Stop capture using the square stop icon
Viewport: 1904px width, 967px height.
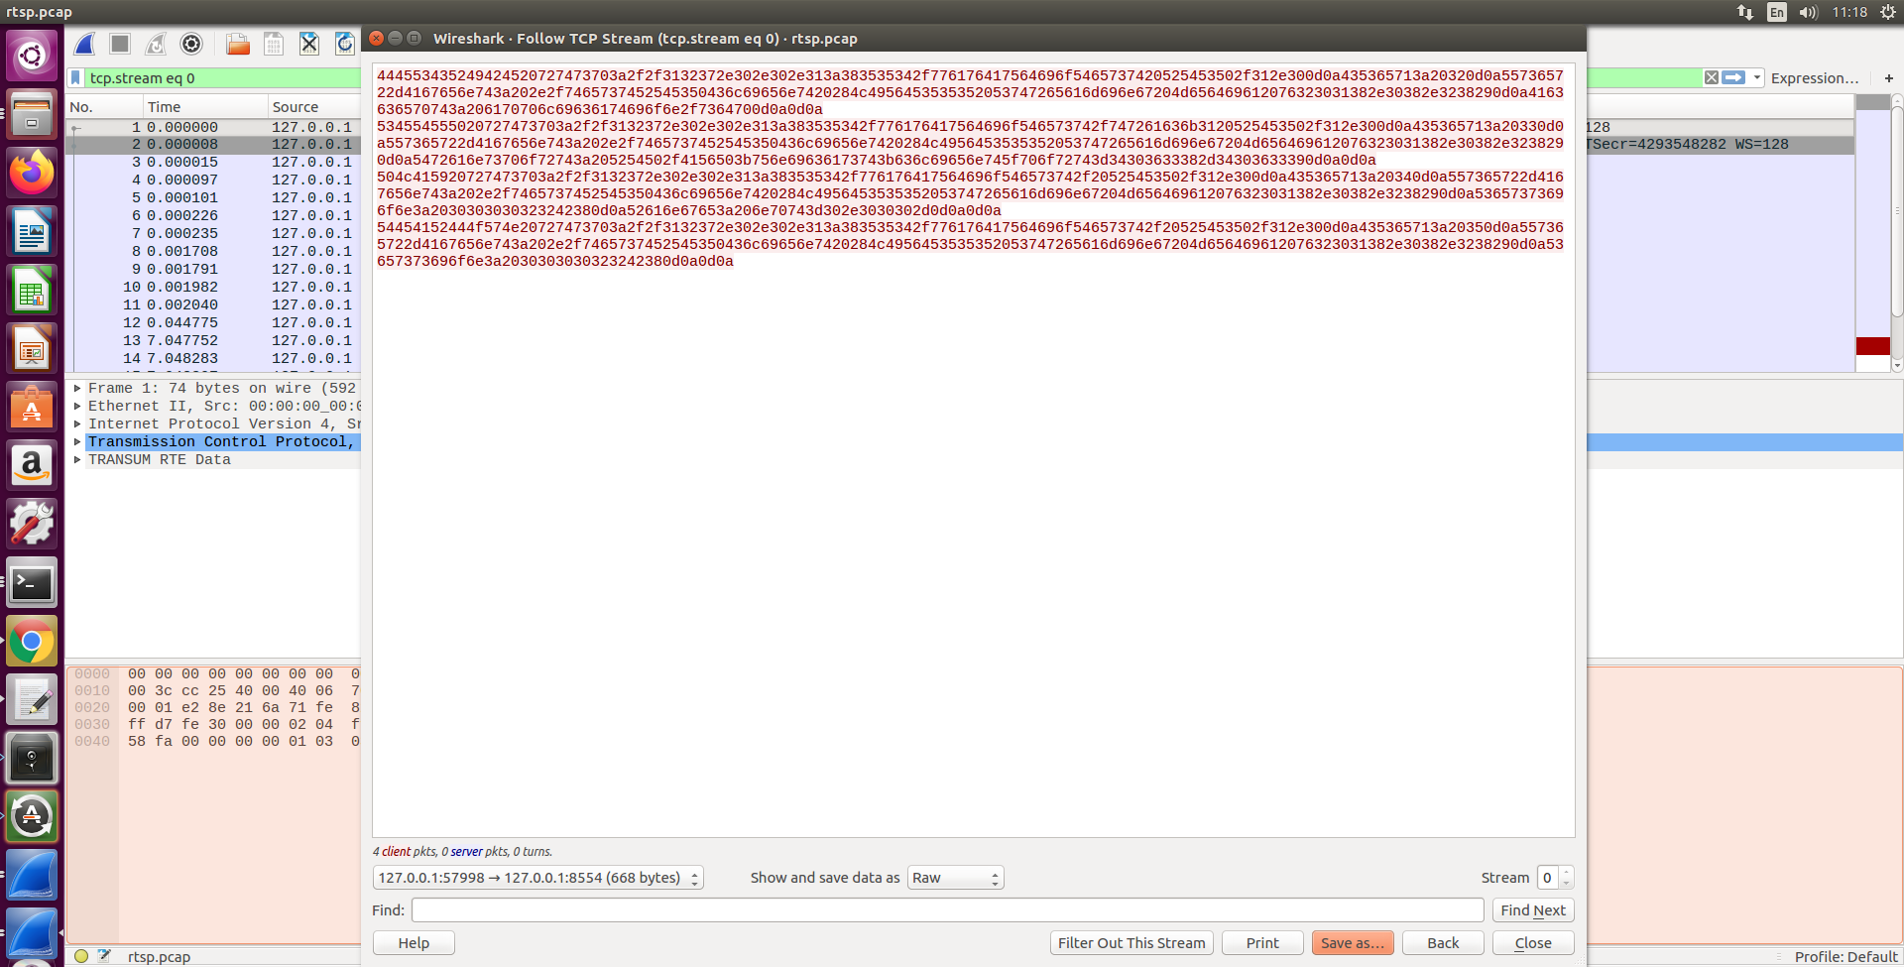(x=120, y=44)
